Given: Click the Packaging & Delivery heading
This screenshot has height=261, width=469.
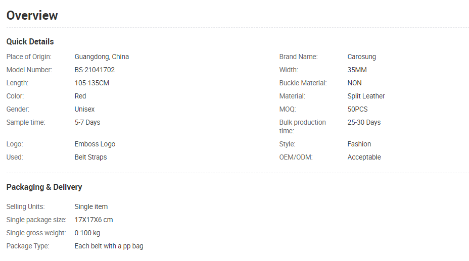Looking at the screenshot, I should coord(44,187).
